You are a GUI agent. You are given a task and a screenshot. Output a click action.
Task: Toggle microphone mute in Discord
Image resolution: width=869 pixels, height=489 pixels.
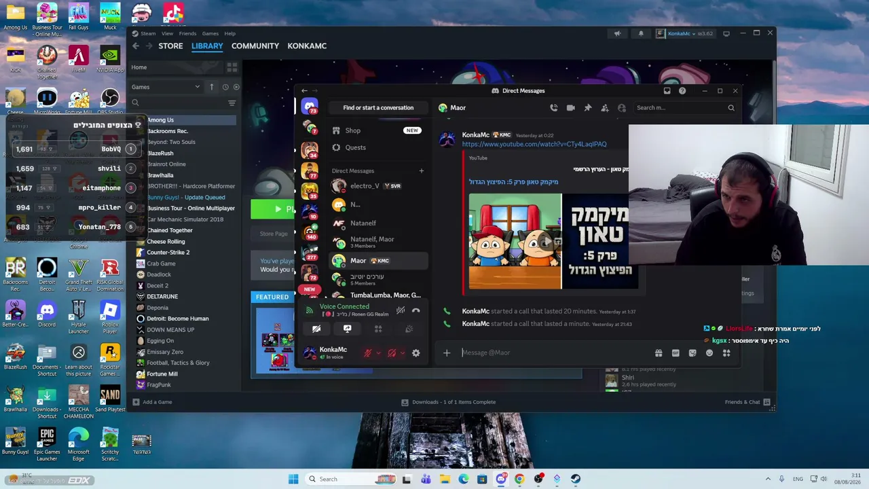(x=367, y=352)
